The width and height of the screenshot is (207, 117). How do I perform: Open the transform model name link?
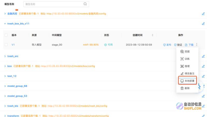[13, 116]
